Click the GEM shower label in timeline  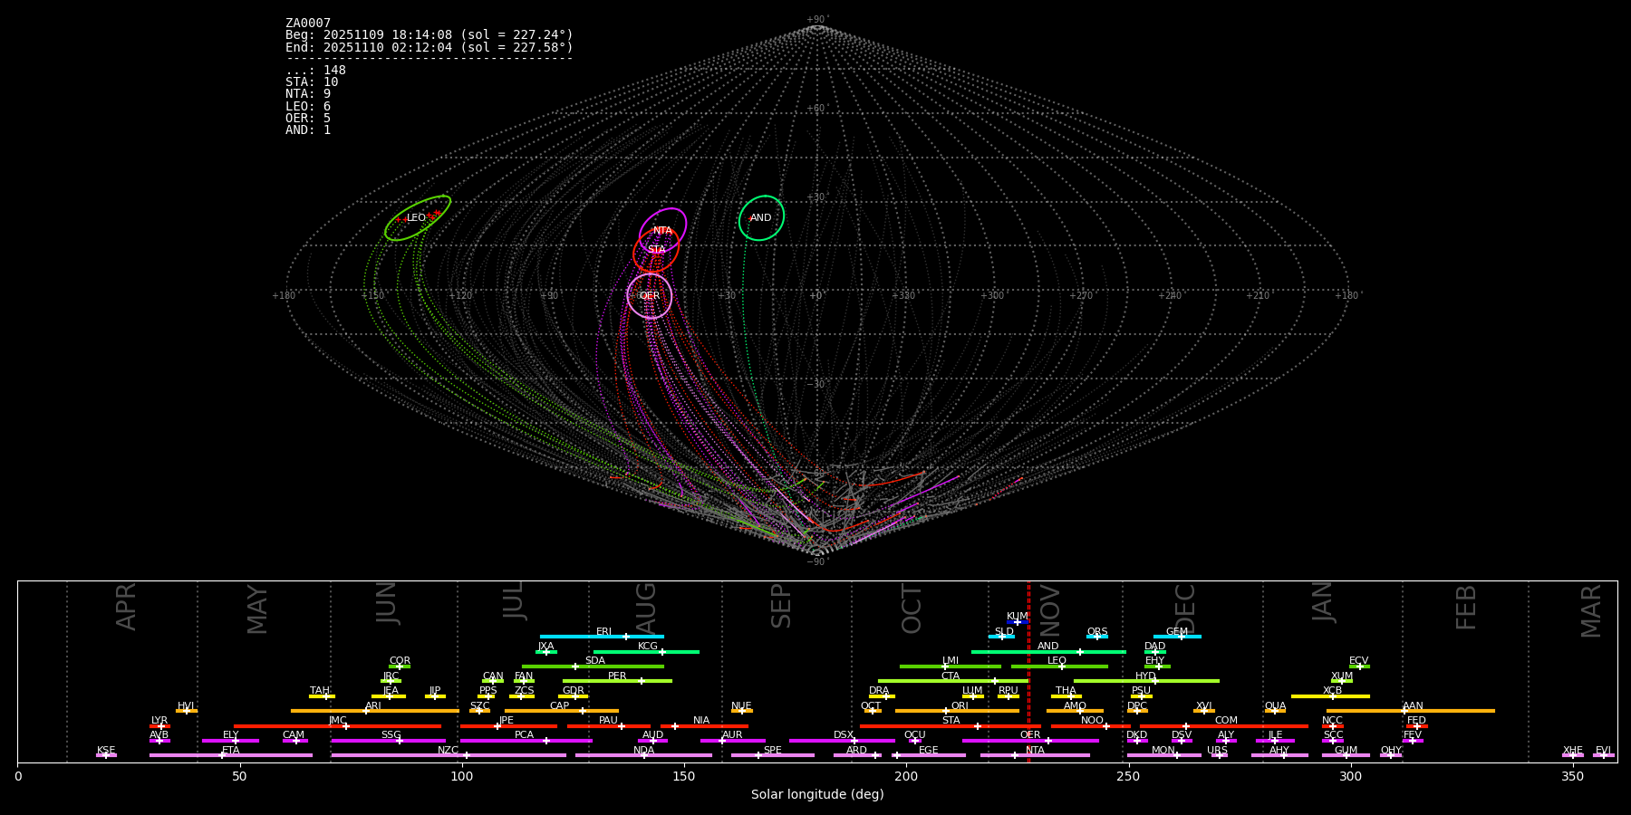(1177, 632)
